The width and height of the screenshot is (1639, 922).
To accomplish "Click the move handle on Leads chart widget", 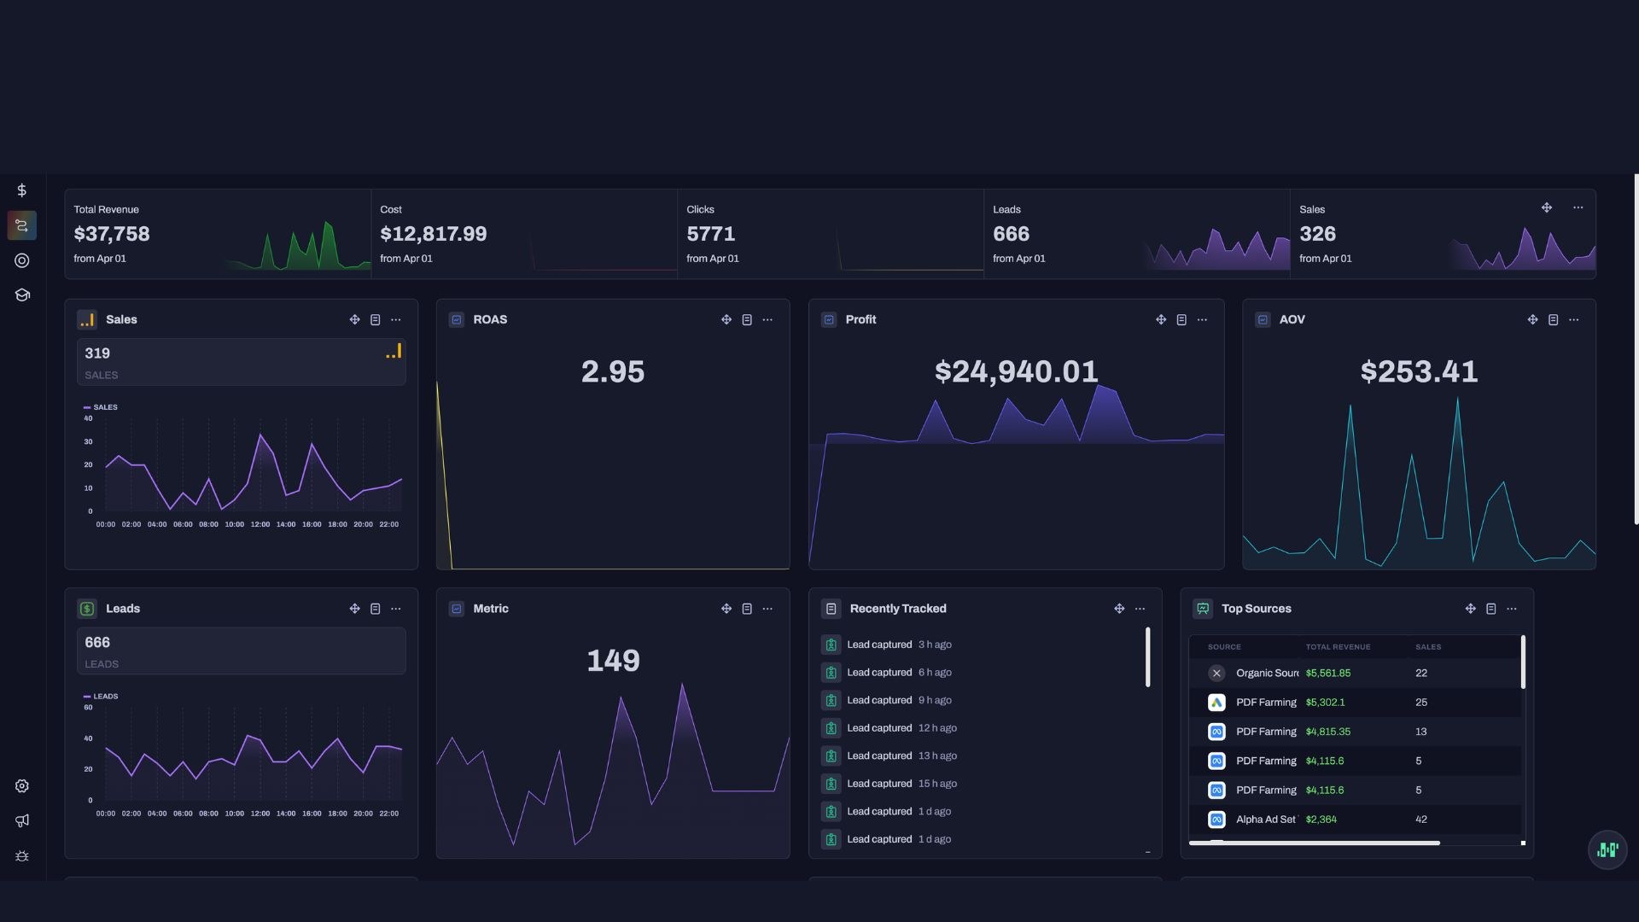I will click(x=354, y=609).
